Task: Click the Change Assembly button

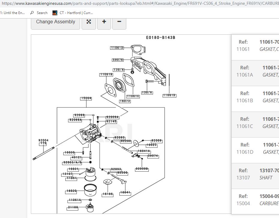Action: point(55,22)
